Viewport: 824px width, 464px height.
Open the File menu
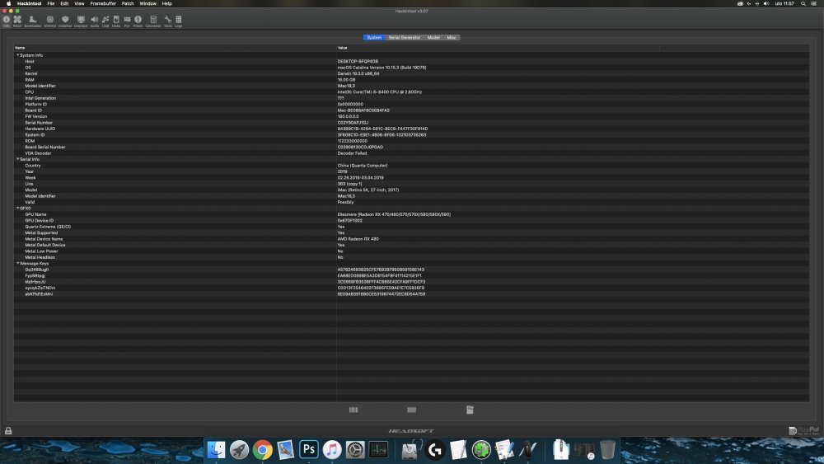[x=51, y=3]
